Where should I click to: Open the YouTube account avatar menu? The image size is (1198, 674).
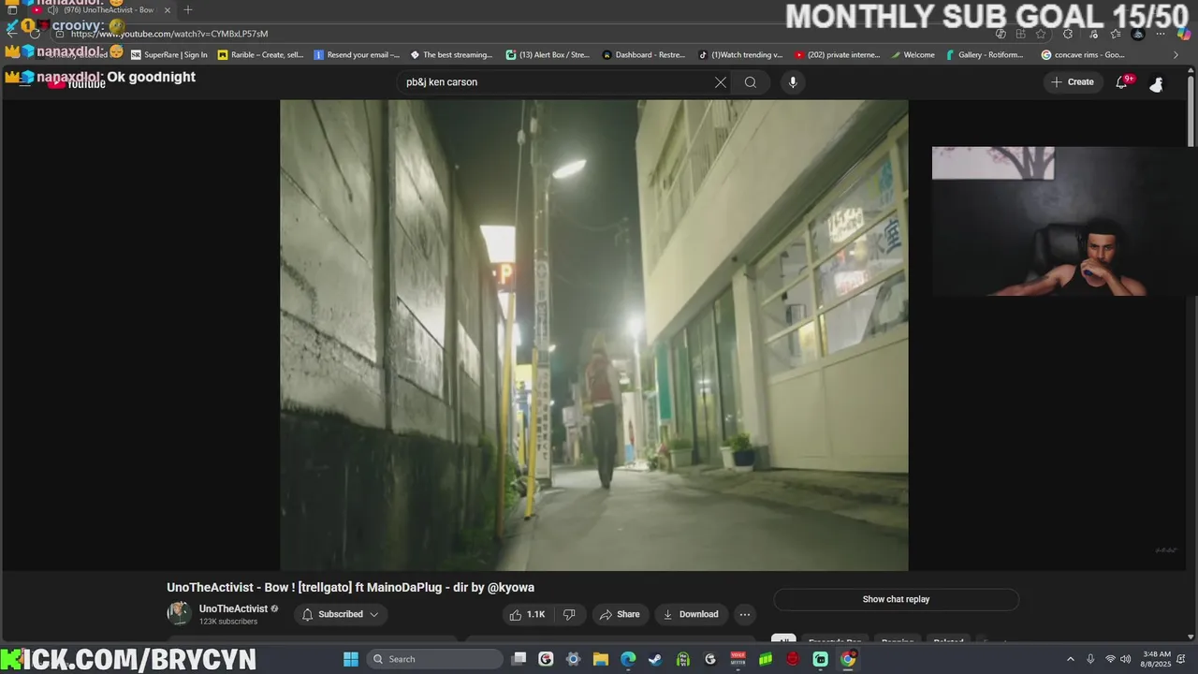(x=1157, y=83)
